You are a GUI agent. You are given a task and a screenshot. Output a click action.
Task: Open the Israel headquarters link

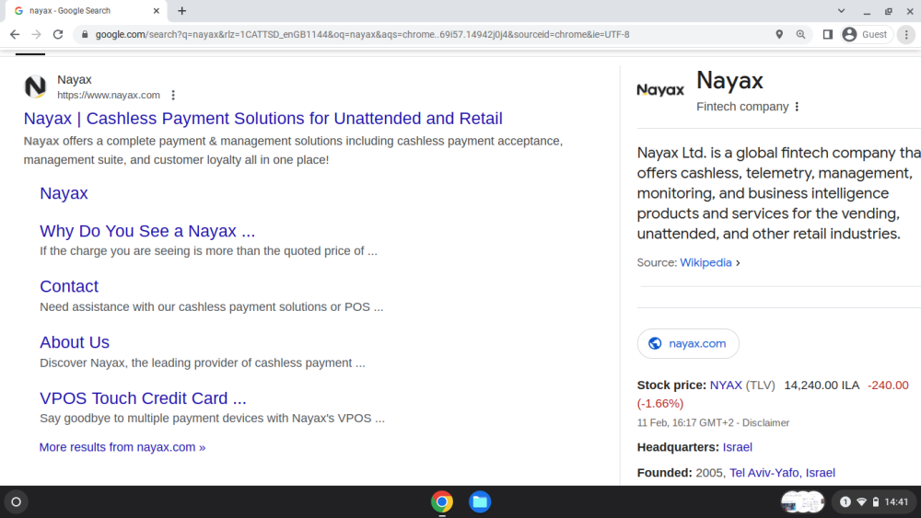click(x=737, y=447)
